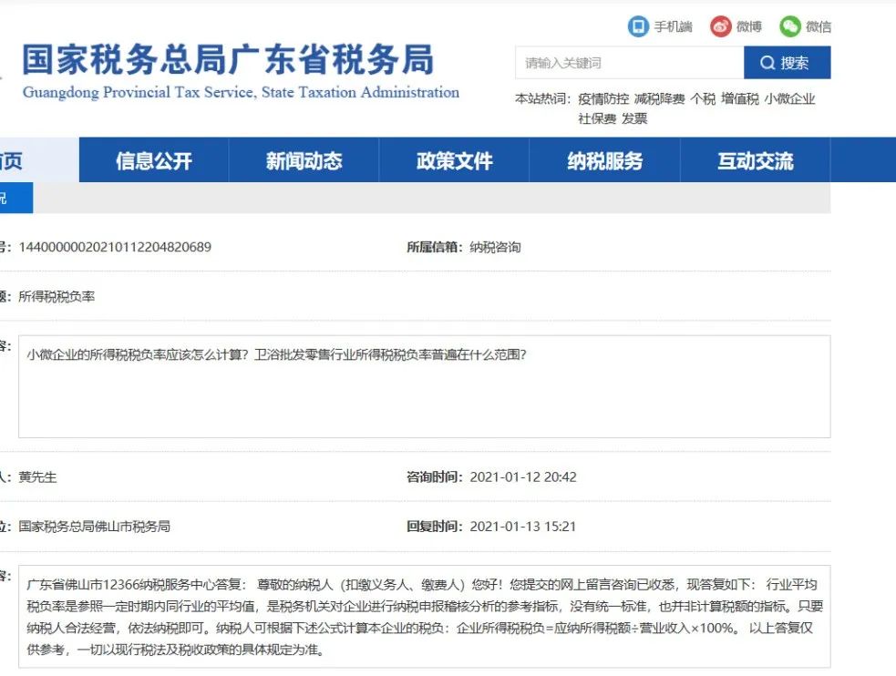Image resolution: width=896 pixels, height=676 pixels.
Task: Click the magnifier 搜索 search button
Action: pos(787,63)
